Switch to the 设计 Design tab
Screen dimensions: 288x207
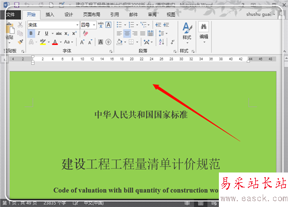point(69,14)
